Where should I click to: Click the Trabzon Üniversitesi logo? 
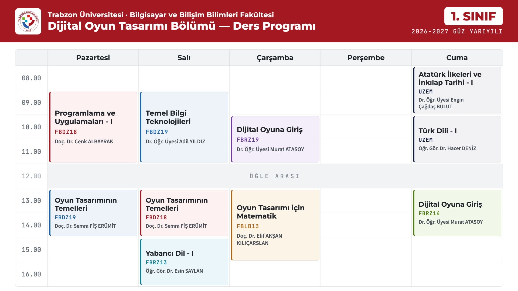[x=28, y=21]
